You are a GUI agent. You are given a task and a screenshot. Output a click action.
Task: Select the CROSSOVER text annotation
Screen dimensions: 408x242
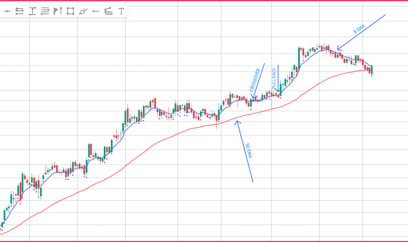tap(255, 80)
